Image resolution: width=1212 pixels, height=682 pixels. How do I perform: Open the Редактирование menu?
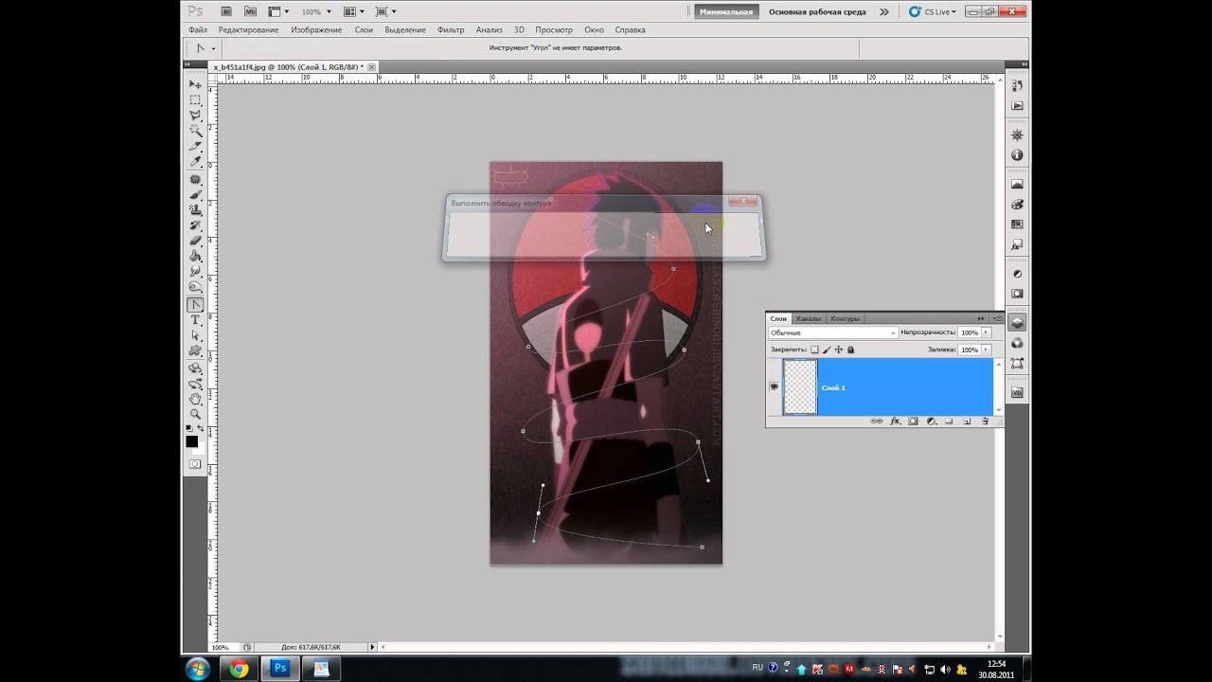point(248,30)
